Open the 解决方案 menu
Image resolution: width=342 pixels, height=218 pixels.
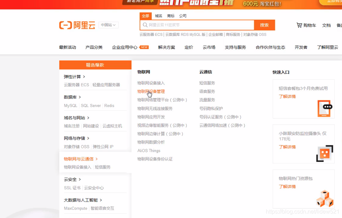pos(167,47)
